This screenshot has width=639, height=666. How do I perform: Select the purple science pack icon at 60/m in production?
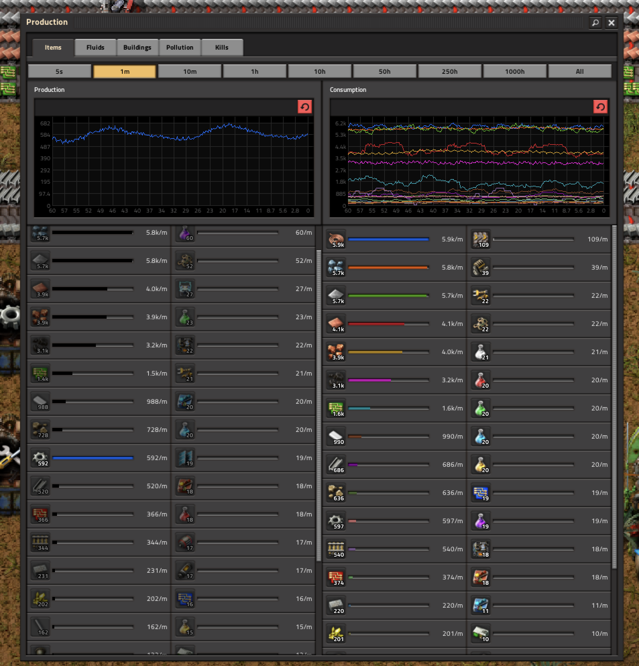point(185,233)
